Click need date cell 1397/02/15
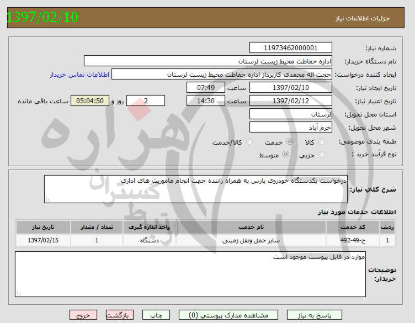Image resolution: width=415 pixels, height=323 pixels. pyautogui.click(x=43, y=240)
